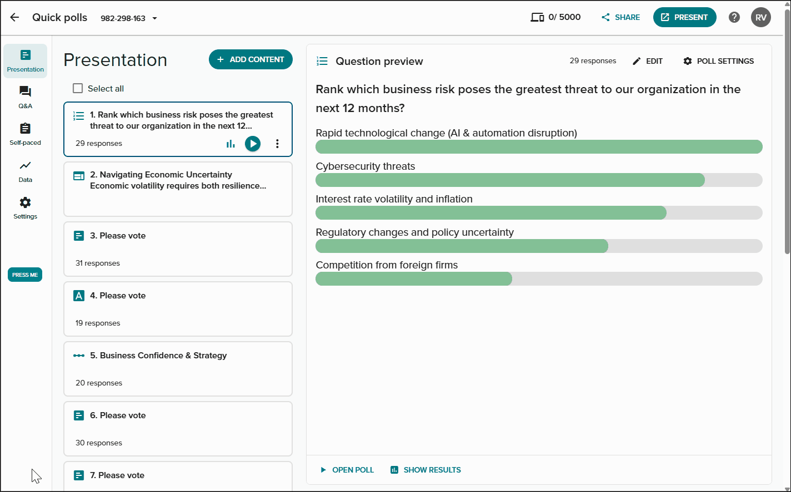Open Q&A in the sidebar
This screenshot has width=791, height=492.
pyautogui.click(x=25, y=97)
